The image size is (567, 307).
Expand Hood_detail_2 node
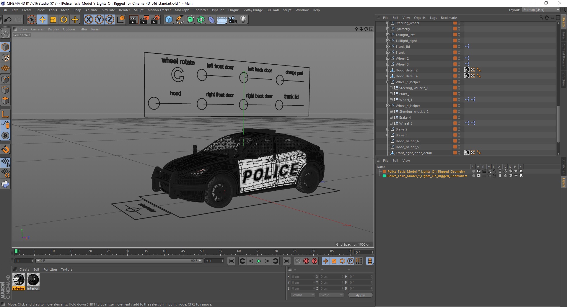[x=388, y=70]
